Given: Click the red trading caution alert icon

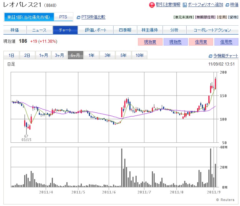Looking at the screenshot, I should [x=152, y=5].
